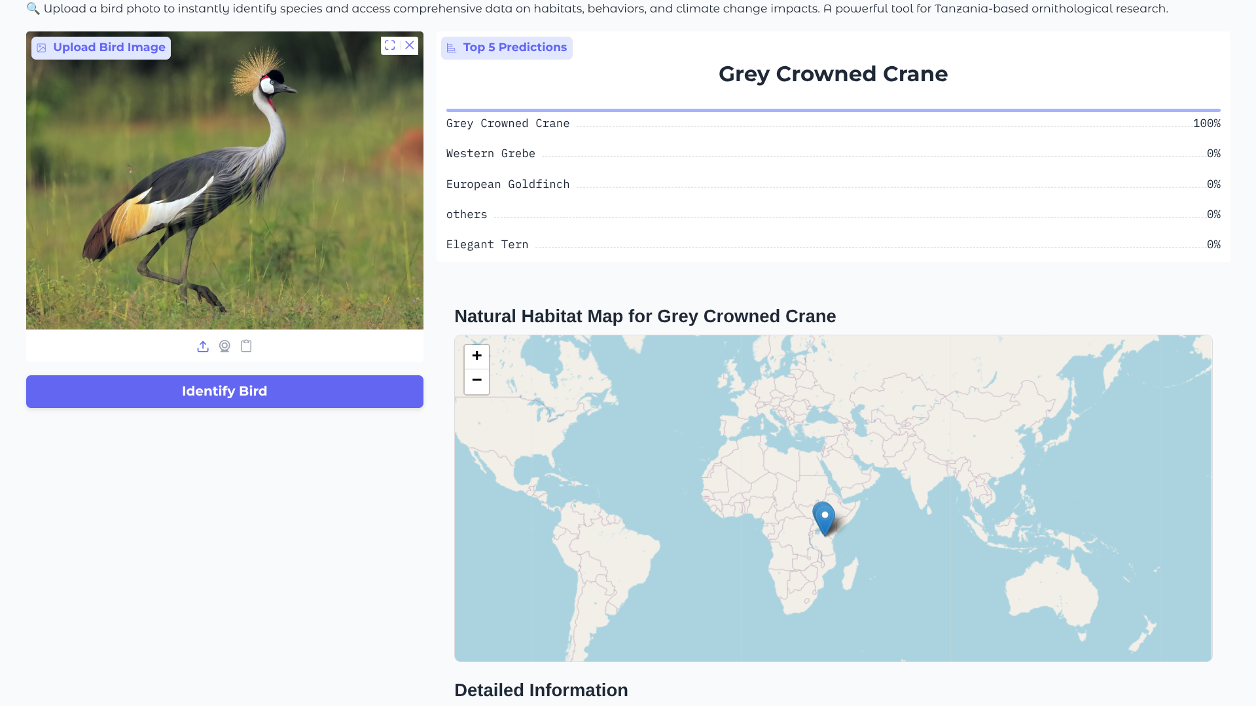Click the Grey Crowned Crane result heading
Screen dimensions: 1256x706
(x=833, y=74)
